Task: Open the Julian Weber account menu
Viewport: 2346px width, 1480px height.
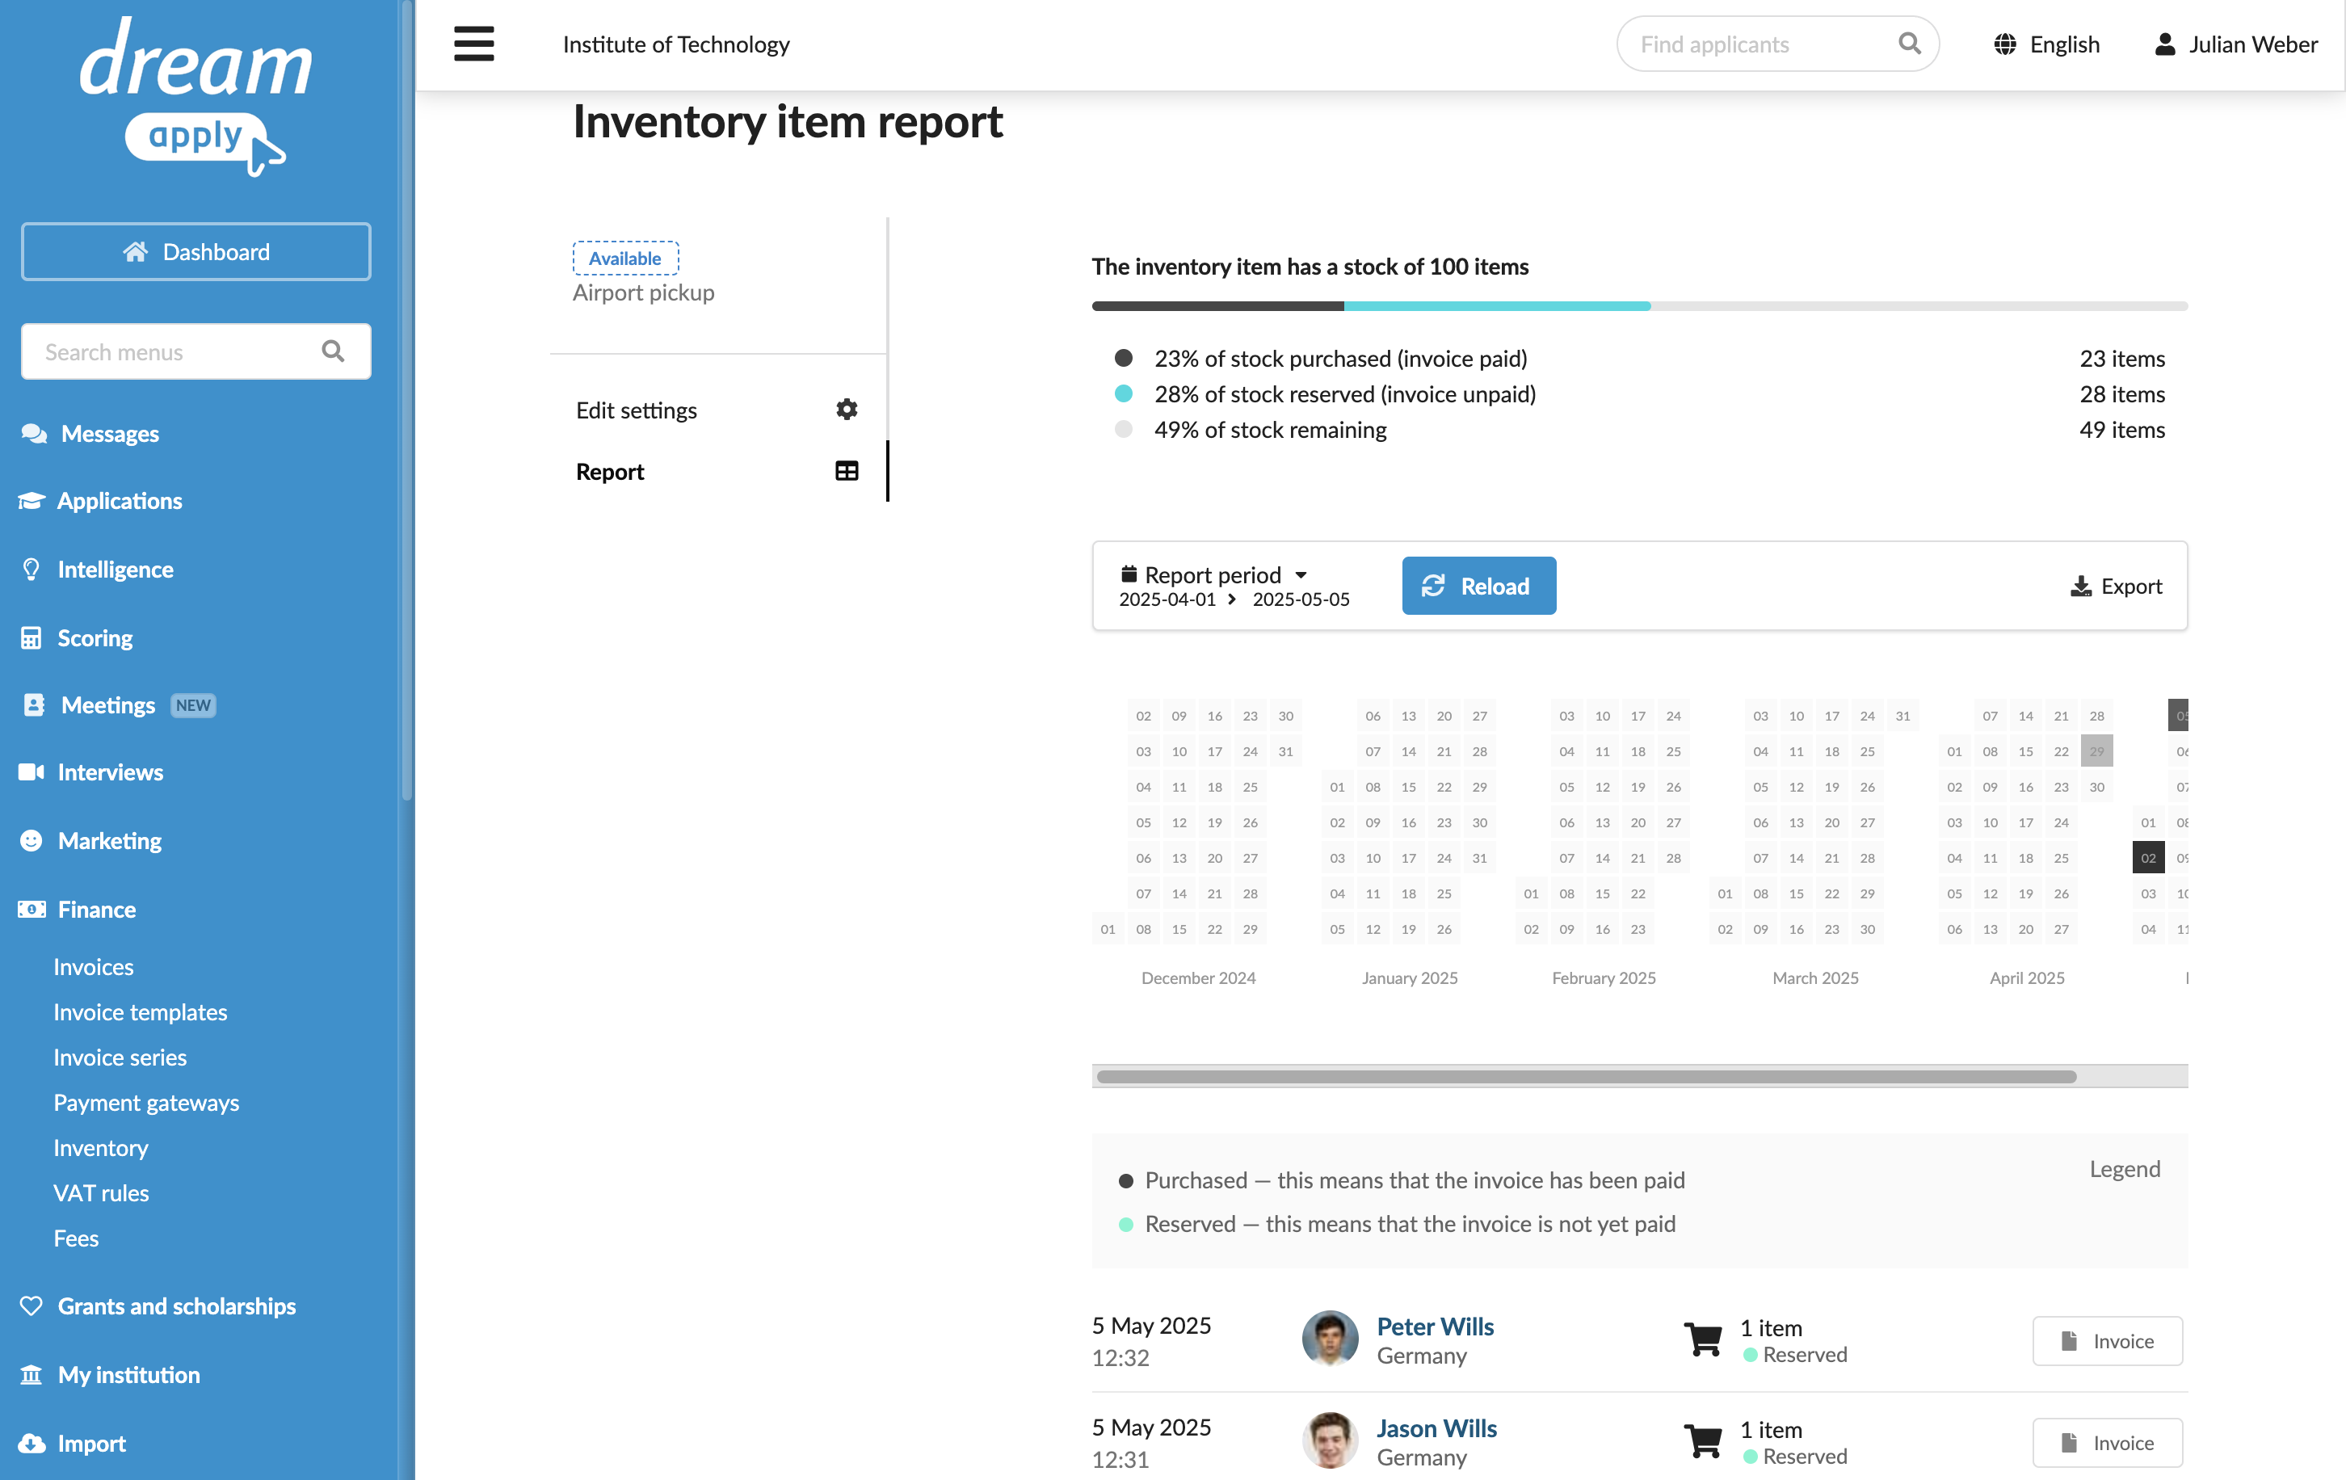Action: [2236, 44]
